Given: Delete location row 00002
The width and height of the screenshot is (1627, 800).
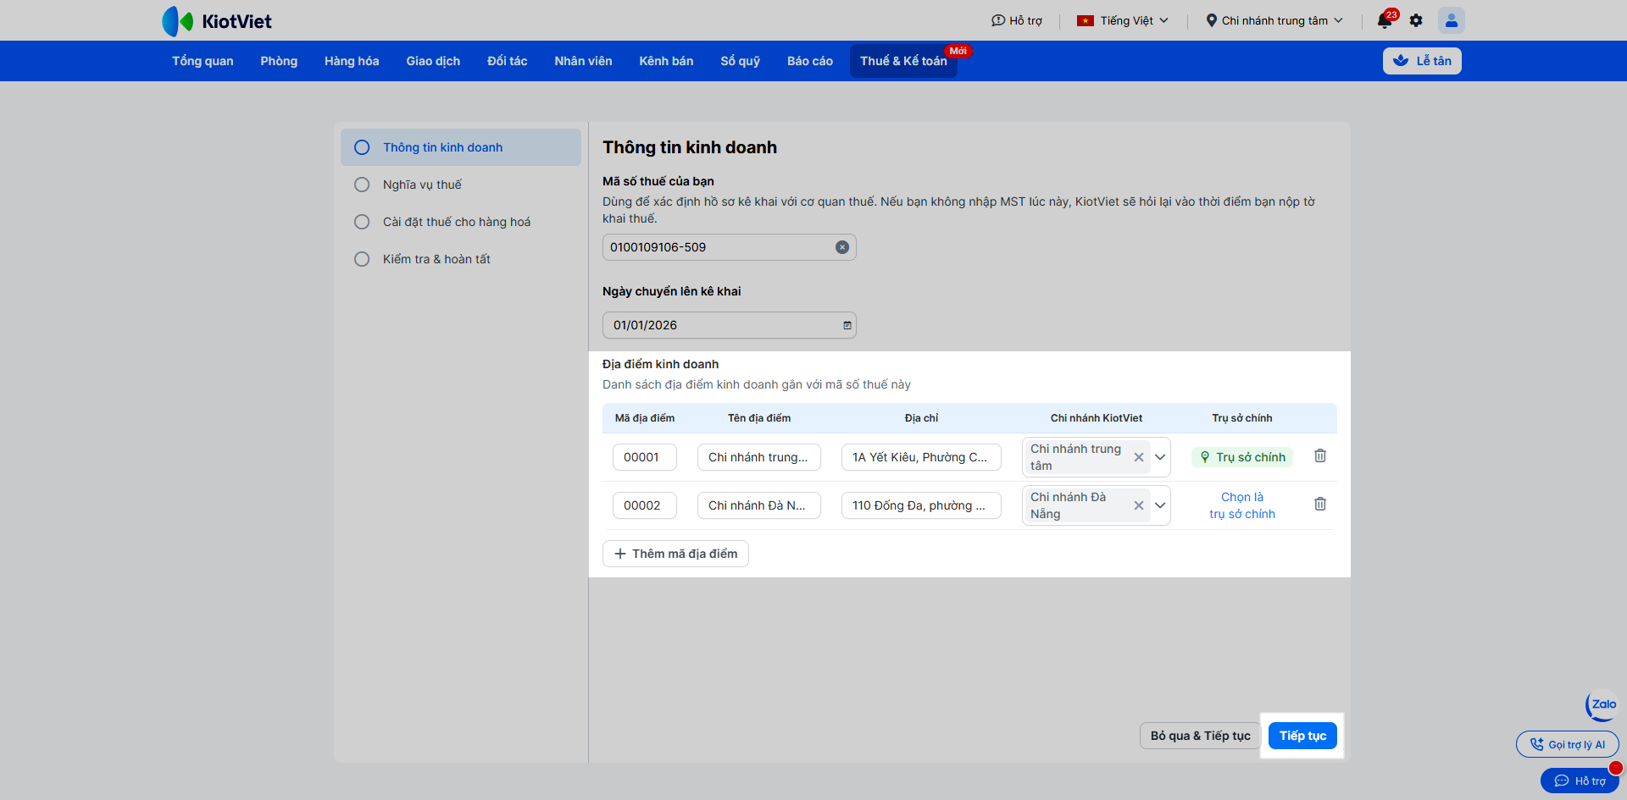Looking at the screenshot, I should pyautogui.click(x=1320, y=504).
